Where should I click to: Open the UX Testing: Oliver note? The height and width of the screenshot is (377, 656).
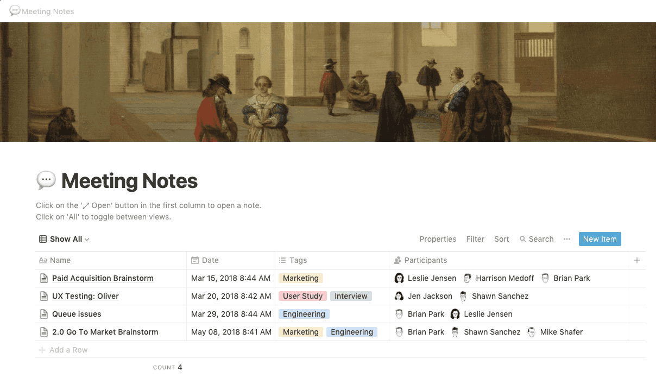85,296
